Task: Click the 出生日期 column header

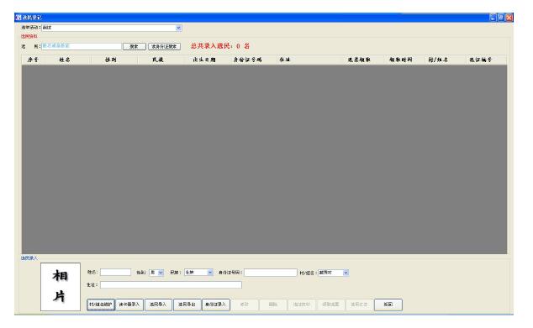Action: point(204,60)
